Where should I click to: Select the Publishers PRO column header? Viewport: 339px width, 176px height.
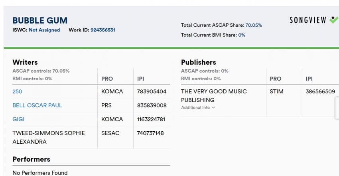pos(276,79)
